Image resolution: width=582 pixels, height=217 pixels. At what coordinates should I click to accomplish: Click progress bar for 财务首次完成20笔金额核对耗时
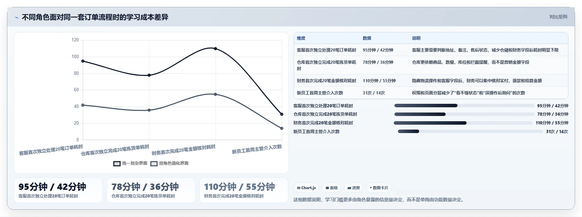463,123
